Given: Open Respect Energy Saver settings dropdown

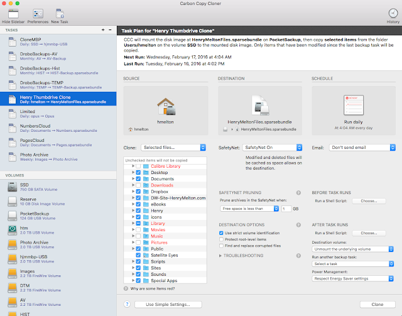Looking at the screenshot, I should [353, 278].
